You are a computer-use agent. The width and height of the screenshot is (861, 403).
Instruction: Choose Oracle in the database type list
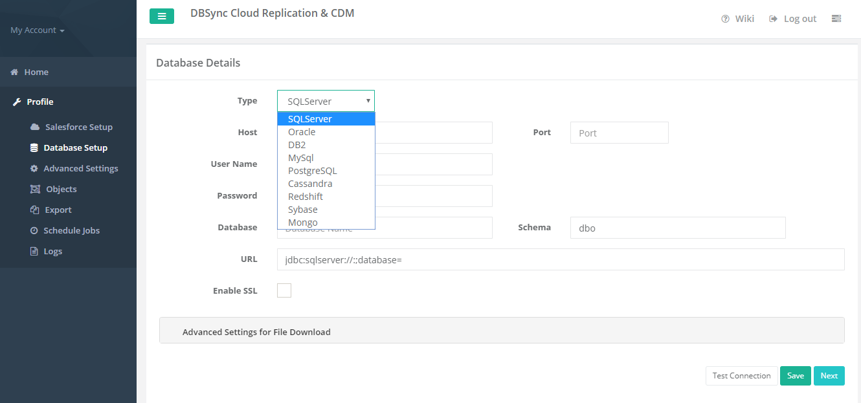(x=302, y=132)
